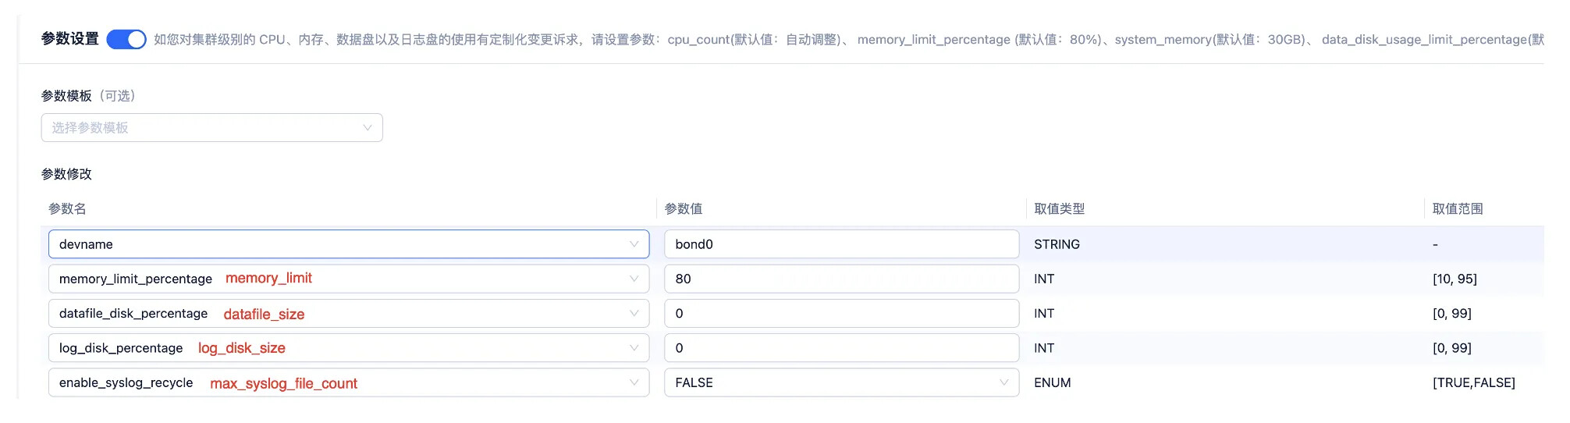Focus the log_disk_percentage value field

[840, 348]
